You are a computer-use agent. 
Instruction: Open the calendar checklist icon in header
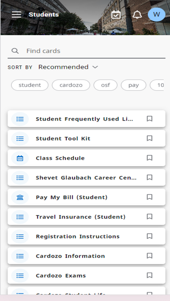pyautogui.click(x=116, y=15)
